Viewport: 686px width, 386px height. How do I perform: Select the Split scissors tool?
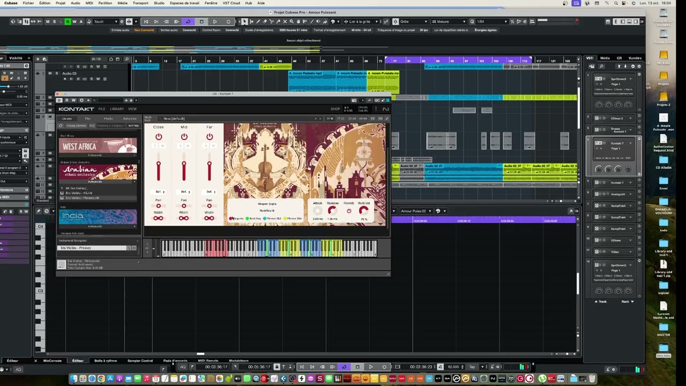coord(272,21)
